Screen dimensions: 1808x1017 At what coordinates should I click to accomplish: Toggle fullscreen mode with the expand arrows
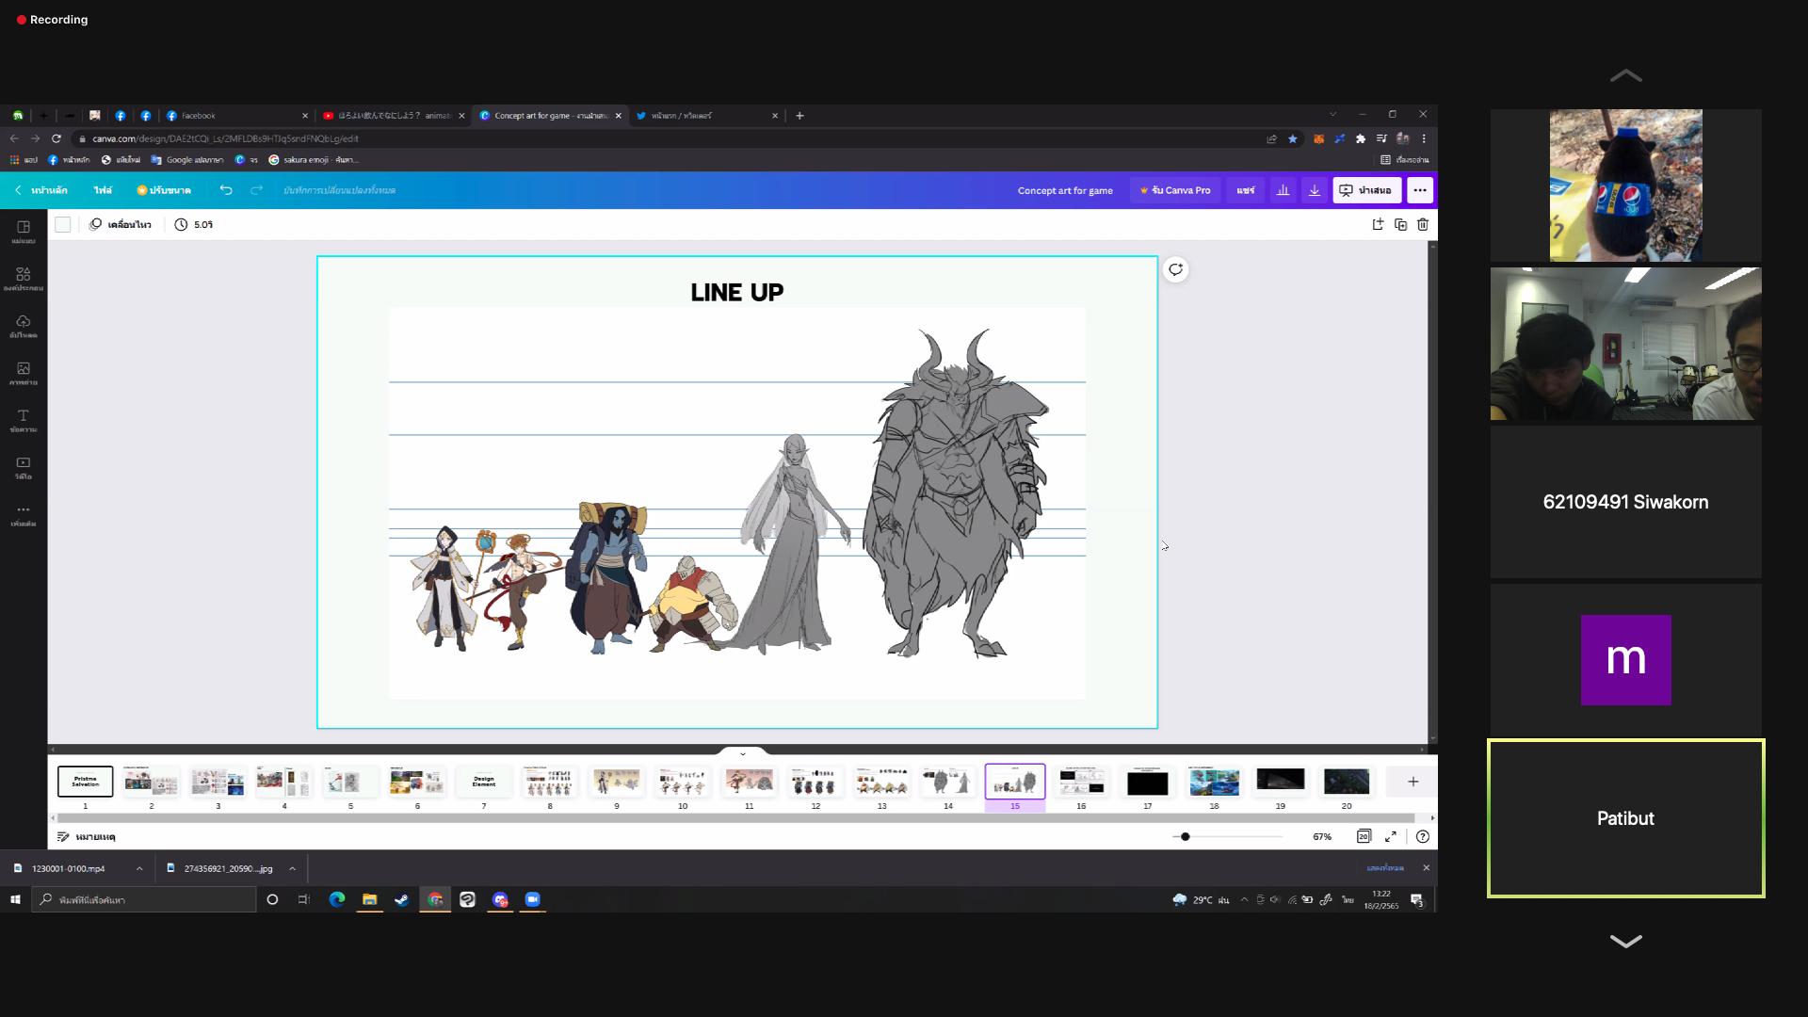pos(1391,836)
